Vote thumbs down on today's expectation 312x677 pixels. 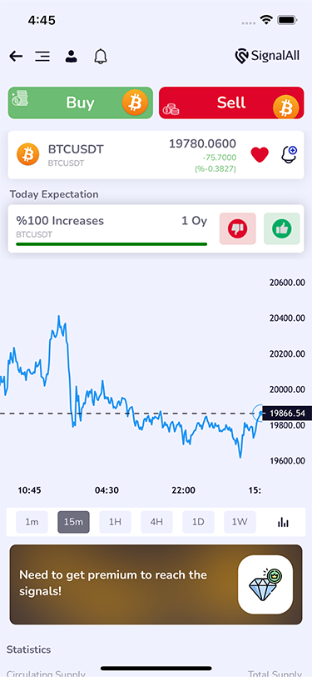coord(237,228)
